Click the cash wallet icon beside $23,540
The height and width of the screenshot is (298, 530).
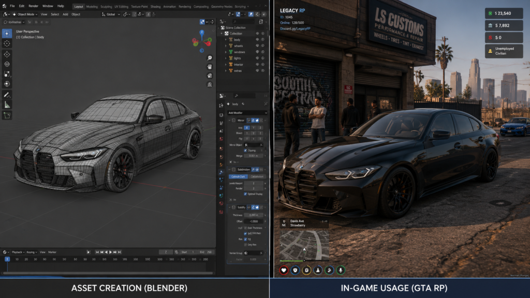(491, 13)
